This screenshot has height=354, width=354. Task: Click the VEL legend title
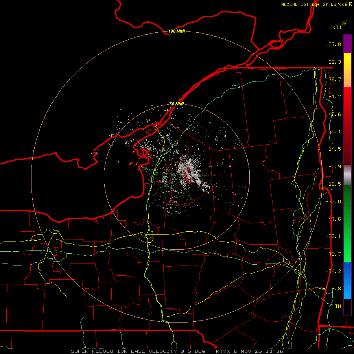(346, 24)
